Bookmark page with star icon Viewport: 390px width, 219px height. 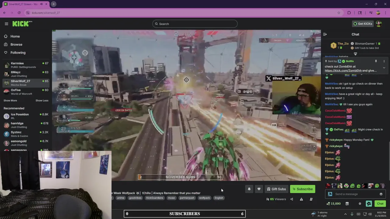[339, 13]
